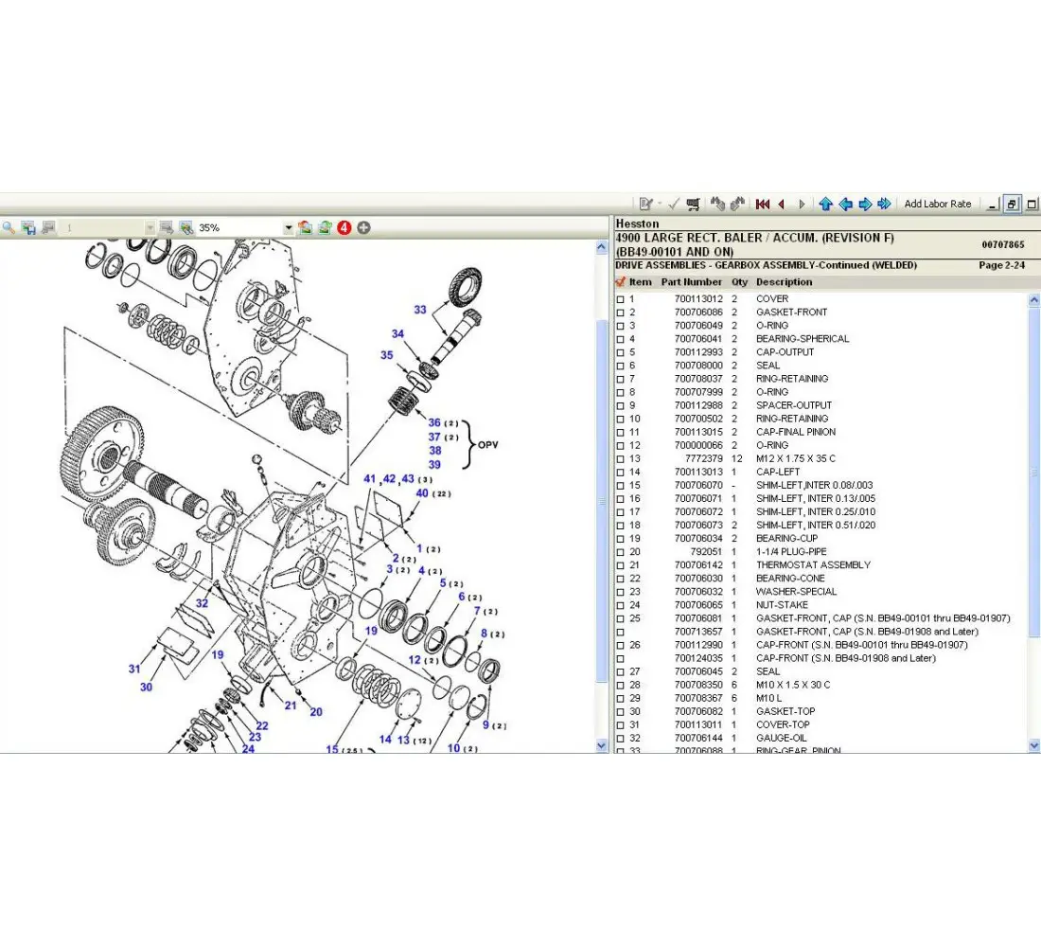Jump to first page with red rewind icon
This screenshot has width=1041, height=947.
(x=762, y=204)
